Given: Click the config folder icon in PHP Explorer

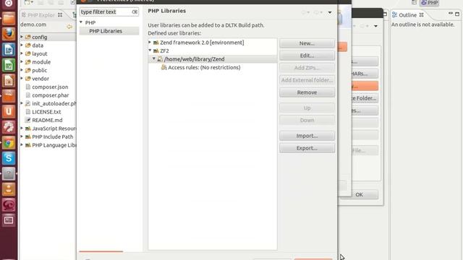Looking at the screenshot, I should tap(28, 37).
